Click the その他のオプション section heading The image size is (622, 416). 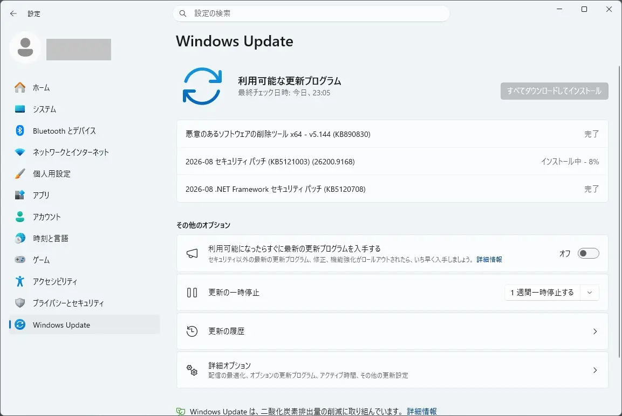(203, 225)
